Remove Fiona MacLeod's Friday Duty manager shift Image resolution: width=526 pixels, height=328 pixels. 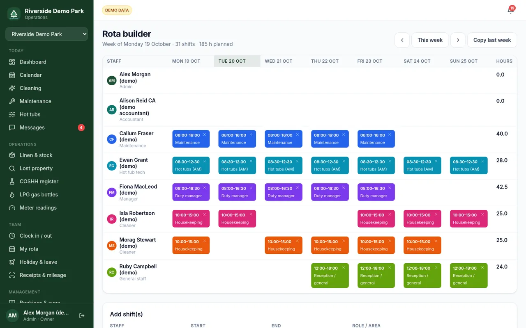click(x=390, y=188)
